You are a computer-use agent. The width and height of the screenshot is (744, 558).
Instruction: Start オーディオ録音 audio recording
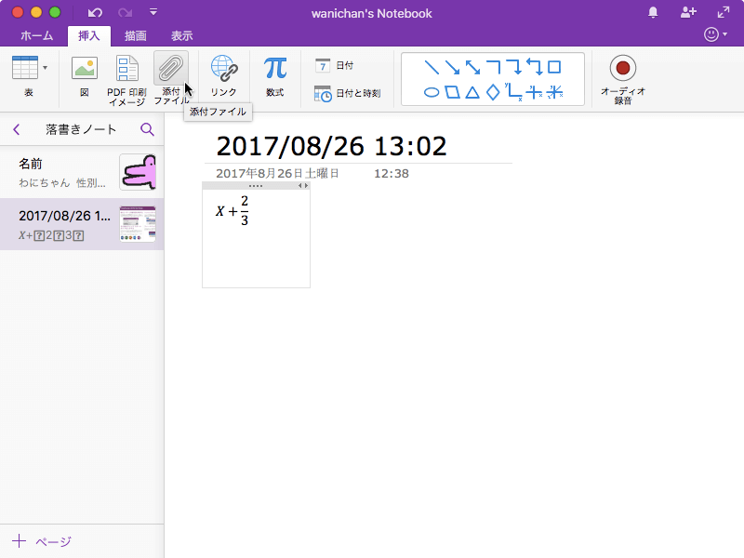pyautogui.click(x=622, y=79)
